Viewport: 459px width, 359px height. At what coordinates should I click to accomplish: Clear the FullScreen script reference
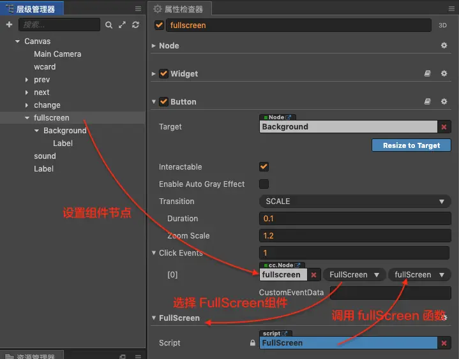click(x=444, y=343)
